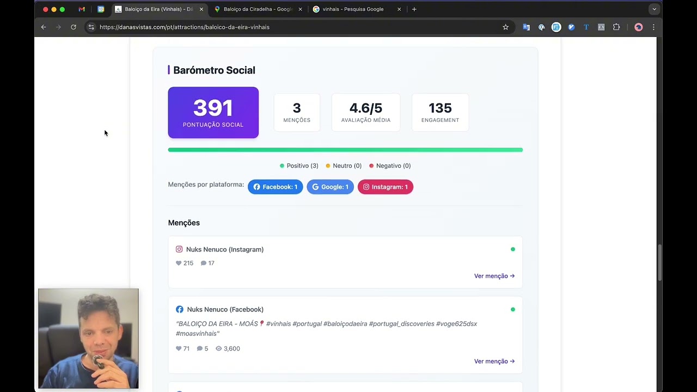
Task: Click the danasvistas.com URL address field
Action: [x=185, y=27]
